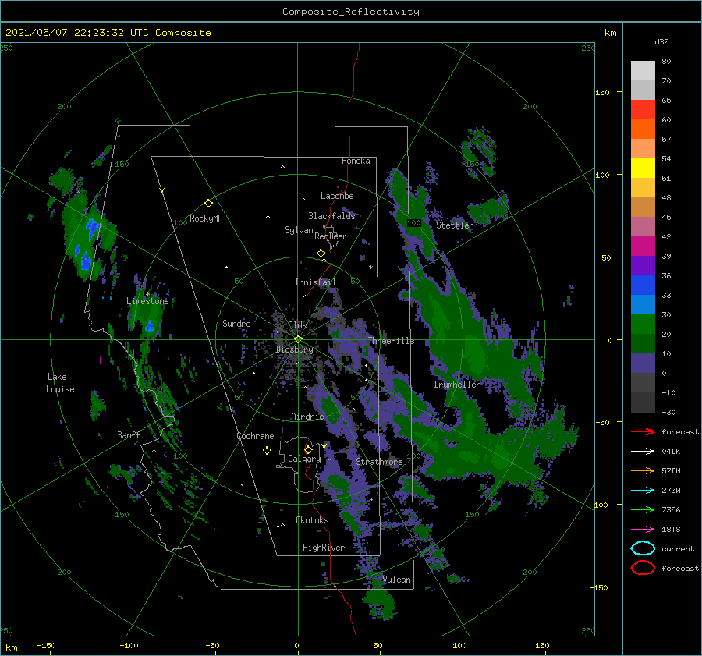
Task: Click the yellow diamond marker below RedDeer
Action: click(x=321, y=254)
